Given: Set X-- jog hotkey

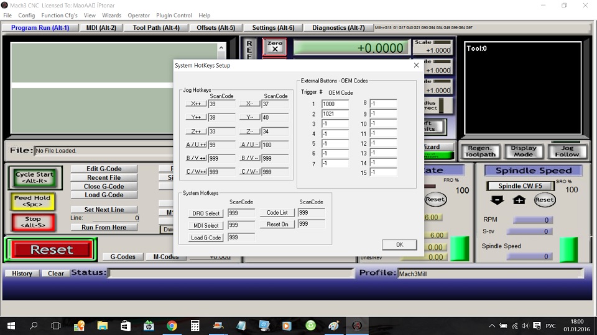Looking at the screenshot, I should click(x=250, y=104).
